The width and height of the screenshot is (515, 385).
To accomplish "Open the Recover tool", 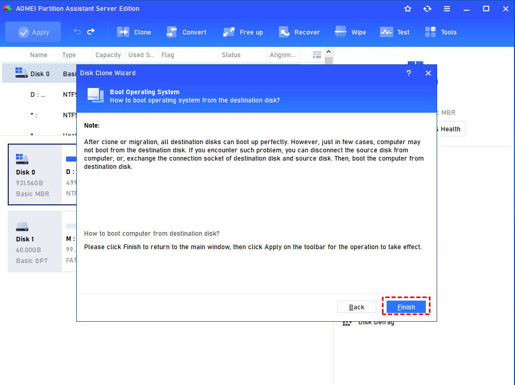I will (299, 32).
